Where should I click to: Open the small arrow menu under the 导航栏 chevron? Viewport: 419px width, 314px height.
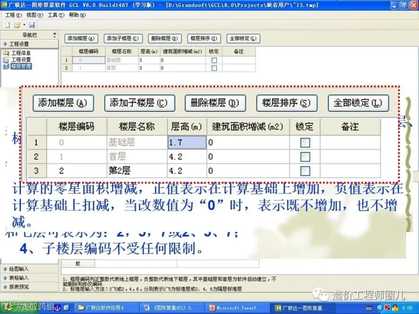pyautogui.click(x=54, y=37)
